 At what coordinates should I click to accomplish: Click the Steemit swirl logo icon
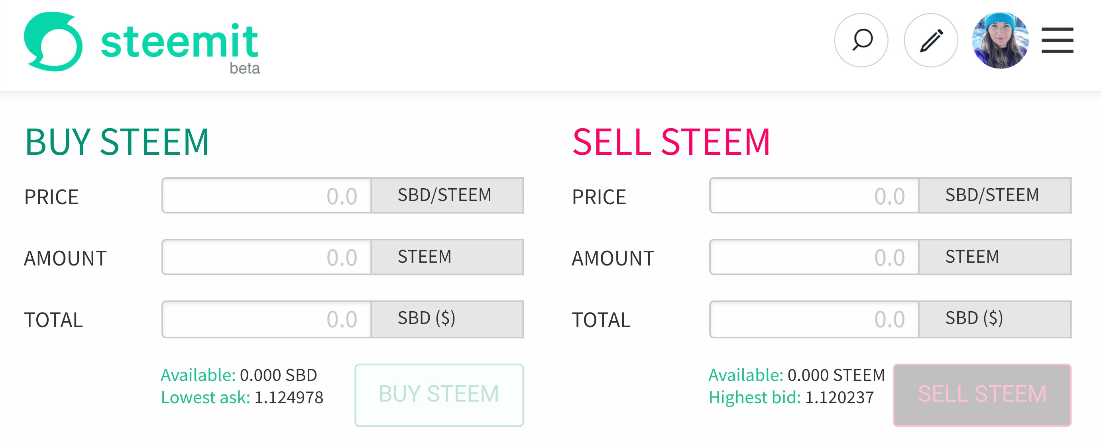(x=53, y=41)
